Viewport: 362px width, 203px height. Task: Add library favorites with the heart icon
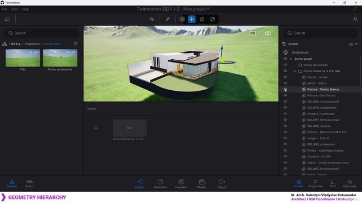tap(75, 44)
